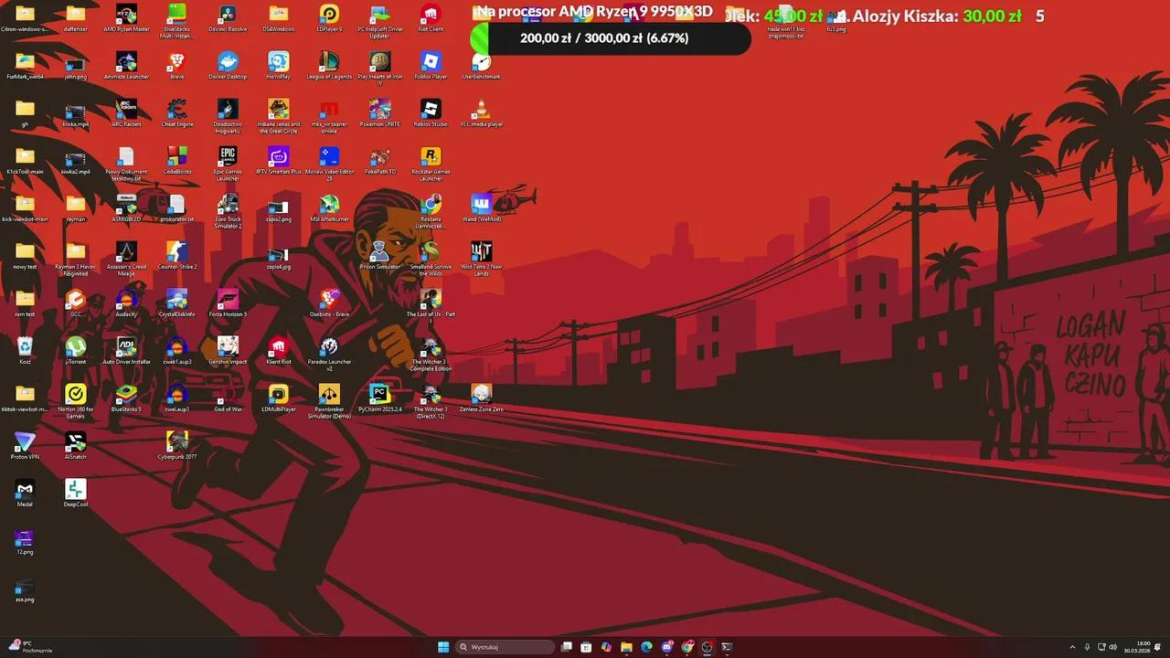Open AMD Ryzen Master
This screenshot has width=1170, height=658.
tap(126, 16)
